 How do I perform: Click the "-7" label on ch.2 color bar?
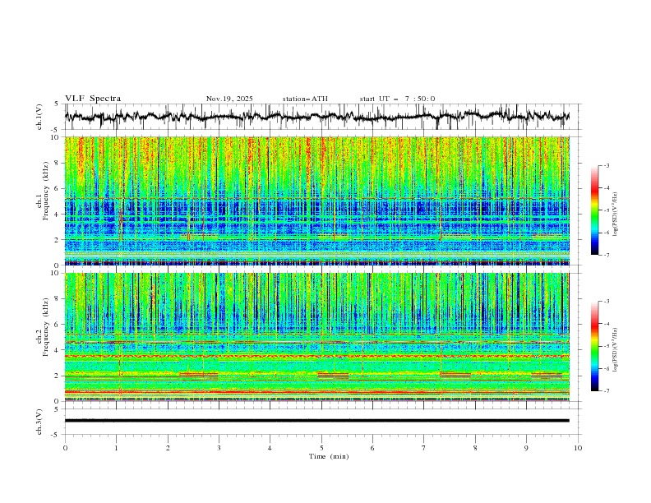(x=606, y=390)
